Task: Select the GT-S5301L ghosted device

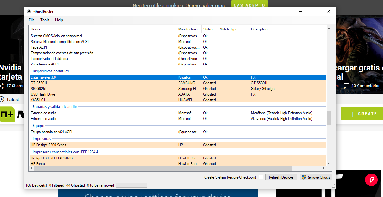Action: (x=178, y=83)
